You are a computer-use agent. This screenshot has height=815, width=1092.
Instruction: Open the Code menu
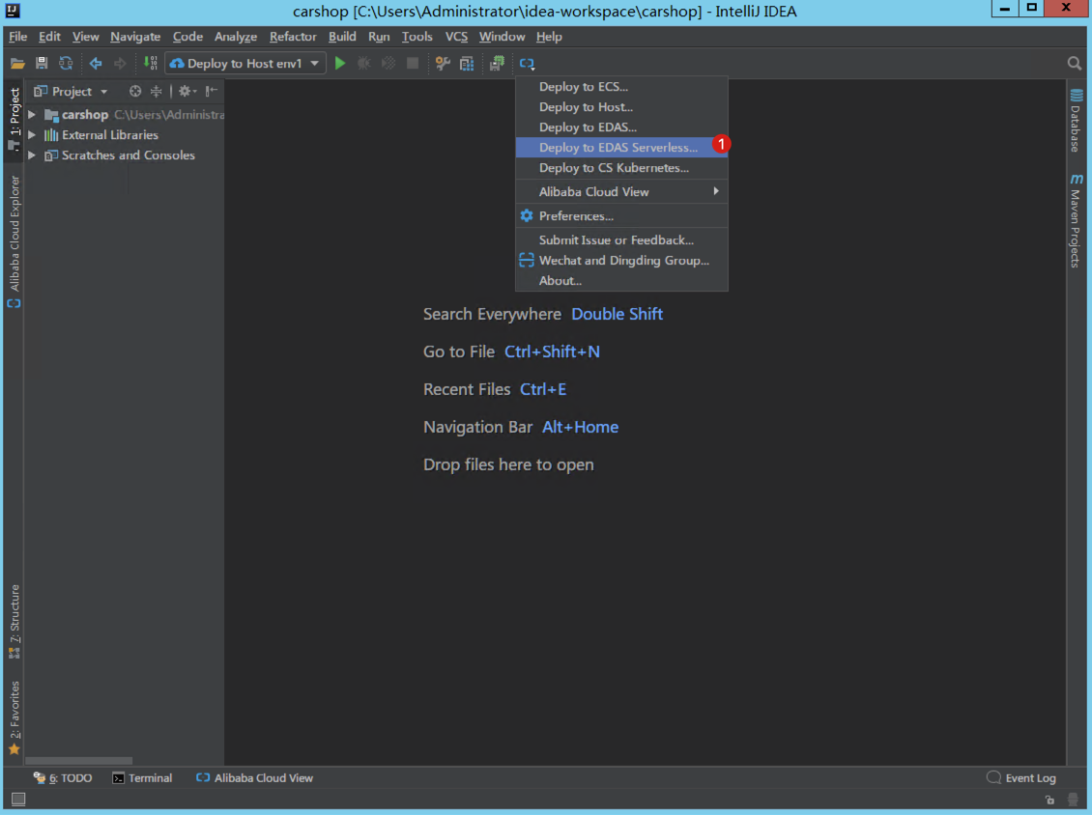click(188, 37)
